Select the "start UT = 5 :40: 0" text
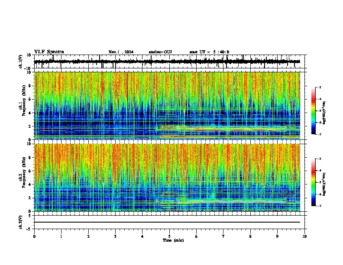This screenshot has width=343, height=265. [209, 52]
